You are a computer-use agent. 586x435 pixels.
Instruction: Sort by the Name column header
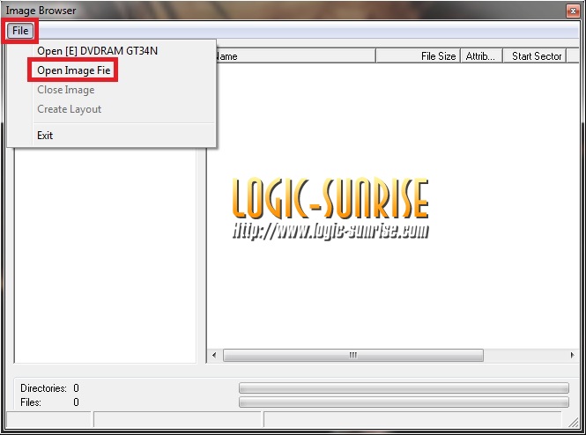[x=295, y=56]
